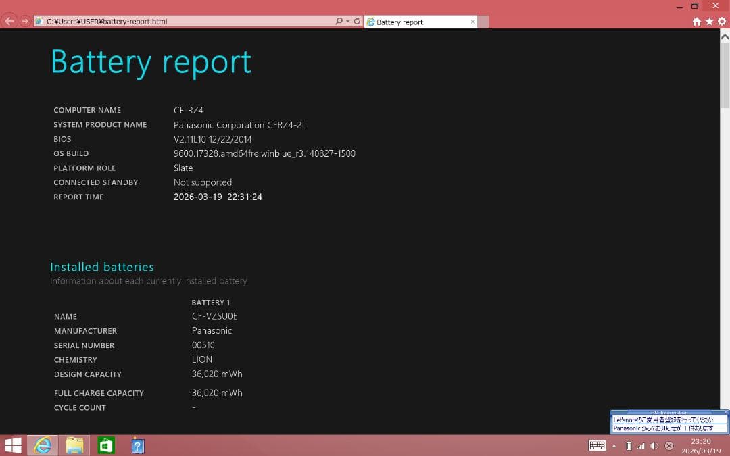The width and height of the screenshot is (730, 456).
Task: Click the CYCLE COUNT label
Action: (80, 407)
